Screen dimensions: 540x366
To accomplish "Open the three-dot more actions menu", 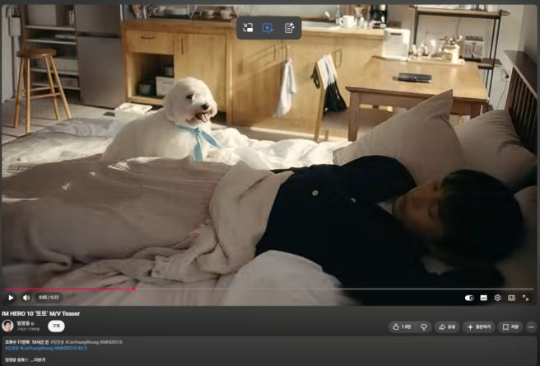I will tap(531, 326).
